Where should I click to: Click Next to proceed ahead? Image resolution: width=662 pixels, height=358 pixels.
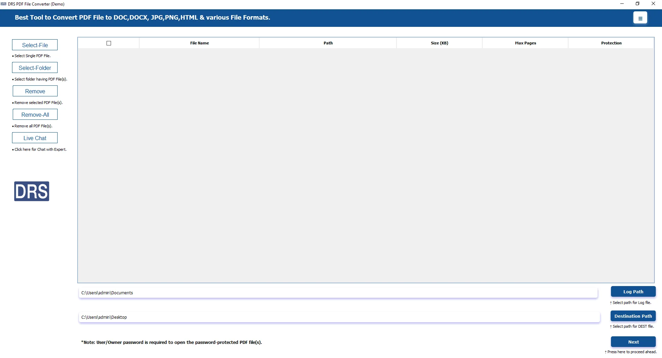633,342
